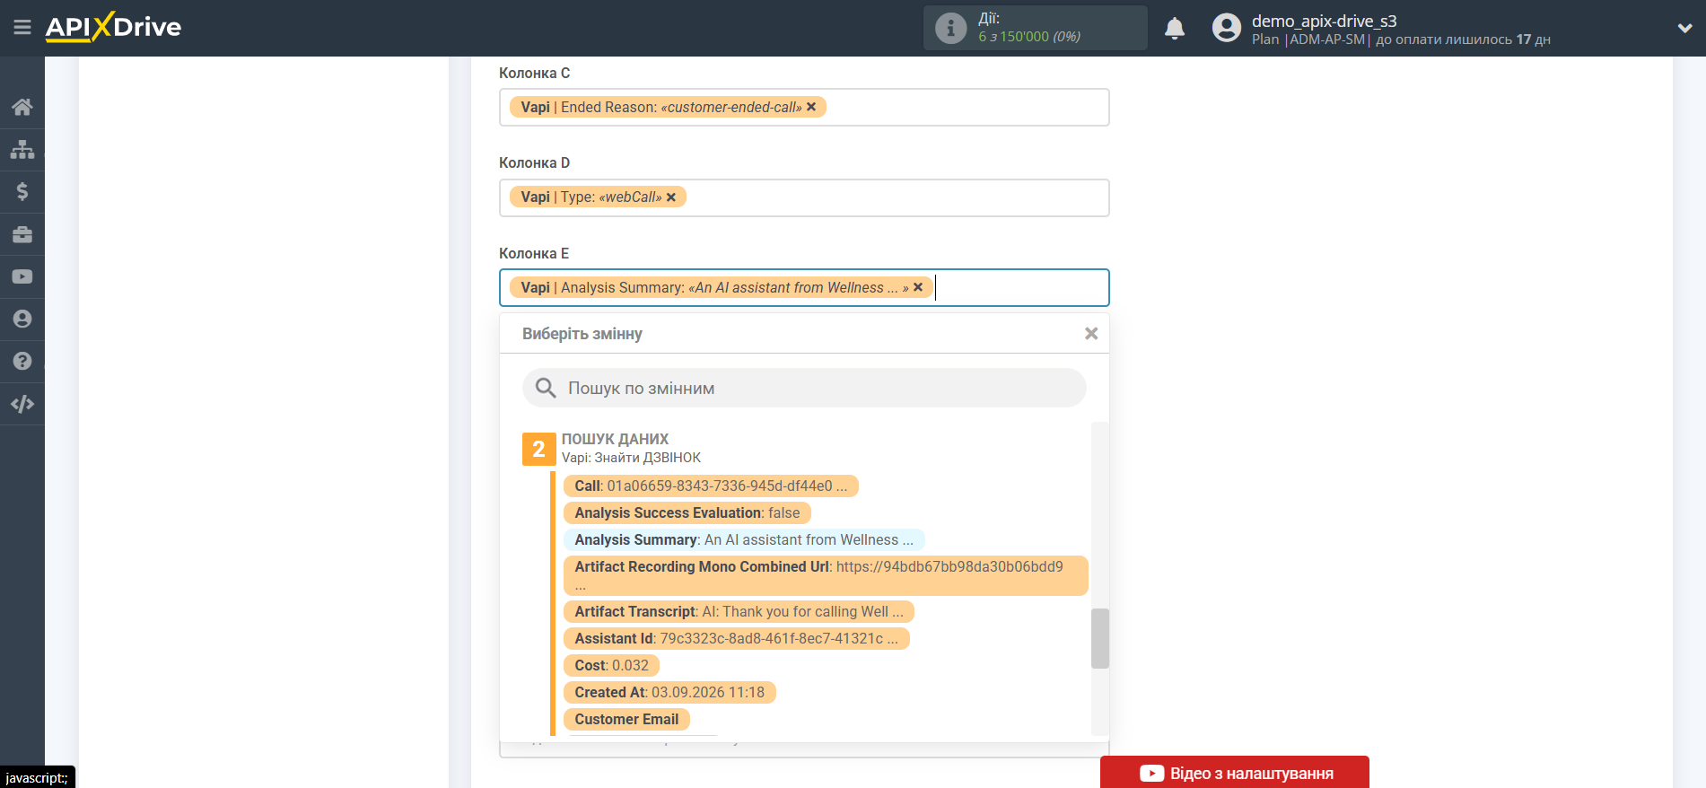Expand the account dropdown chevron

point(1684,29)
